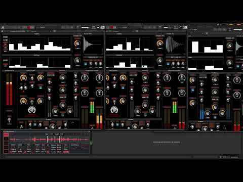Screen dimensions: 243x182
Task: Click the header volume slider in left plugin
Action: pyautogui.click(x=86, y=27)
